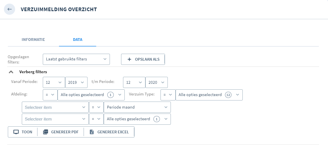328x145 pixels.
Task: Select the Data tab
Action: point(78,40)
